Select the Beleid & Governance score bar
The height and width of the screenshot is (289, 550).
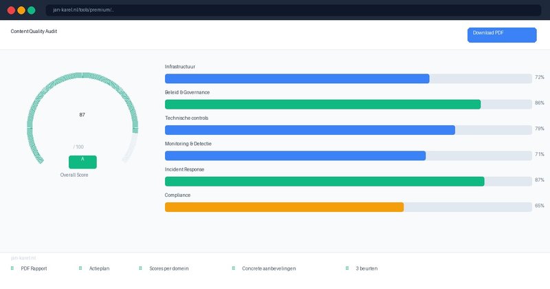pos(322,104)
